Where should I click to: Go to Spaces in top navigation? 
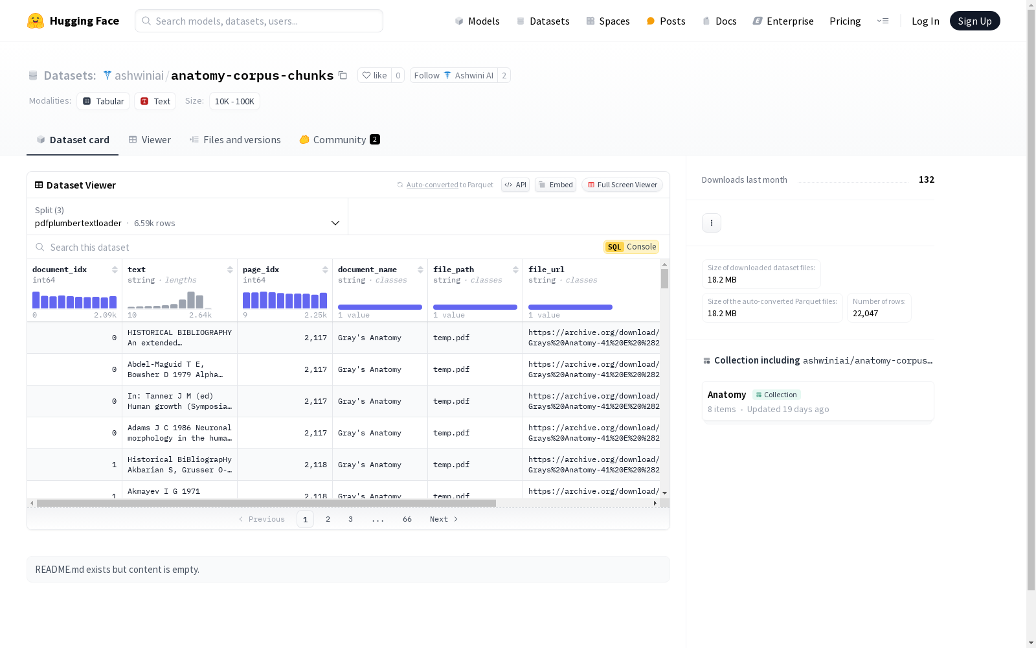(608, 21)
